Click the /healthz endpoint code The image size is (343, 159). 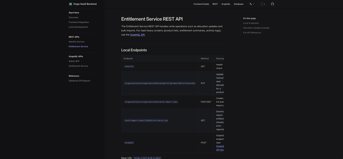click(129, 66)
